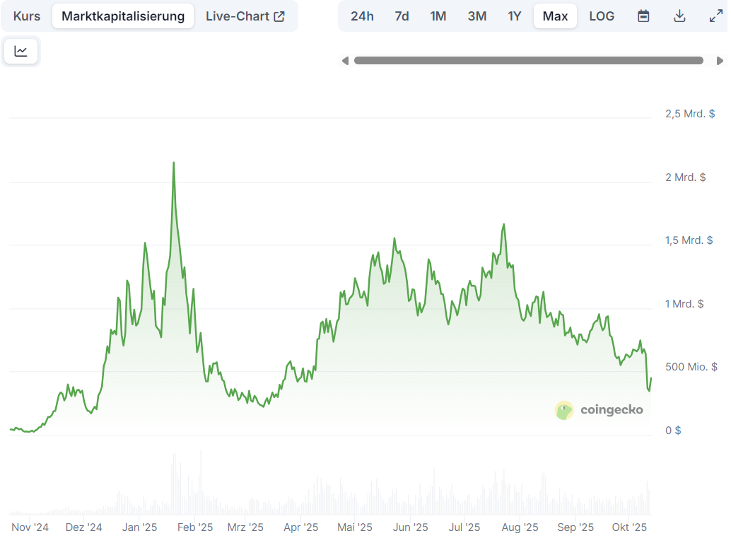Click the January 2025 peak on the chart line
731x538 pixels.
tap(174, 163)
